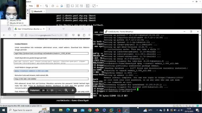The width and height of the screenshot is (202, 113).
Task: Open the Firefox hamburger application menu
Action: click(89, 35)
